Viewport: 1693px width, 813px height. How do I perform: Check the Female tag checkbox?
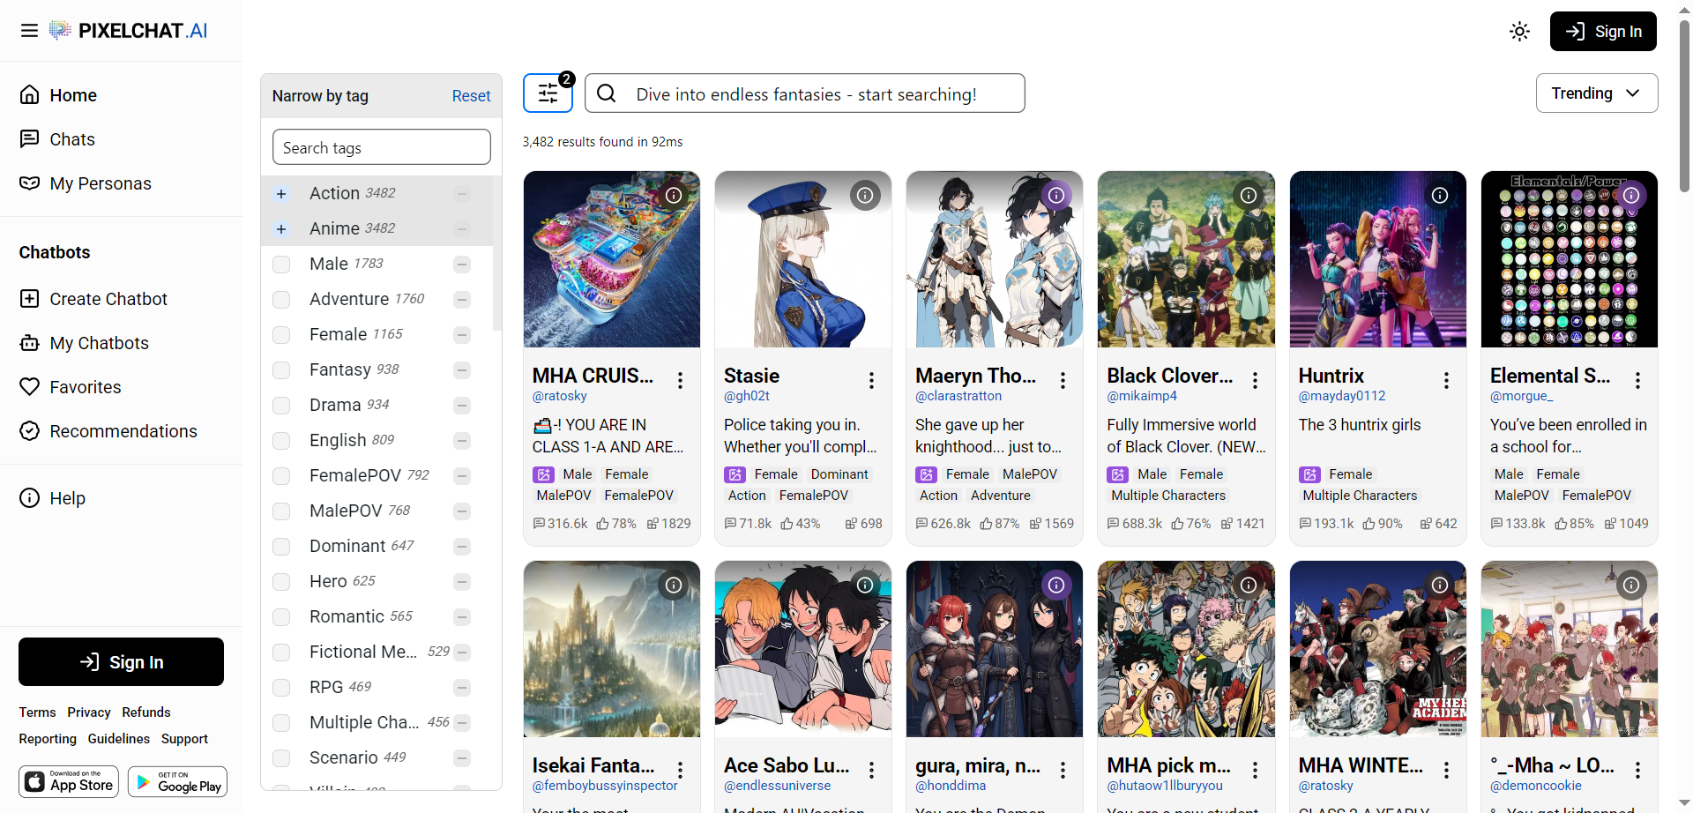click(281, 335)
